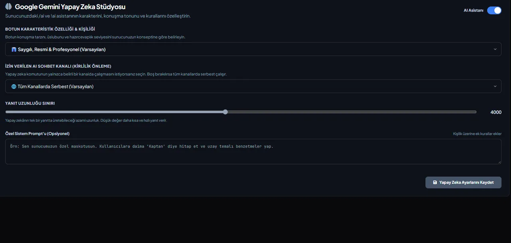Image resolution: width=511 pixels, height=243 pixels.
Task: Click the 4000 response length value
Action: [x=496, y=112]
